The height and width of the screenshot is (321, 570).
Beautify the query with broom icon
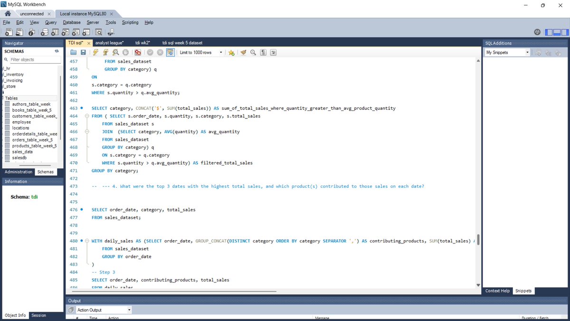point(243,52)
